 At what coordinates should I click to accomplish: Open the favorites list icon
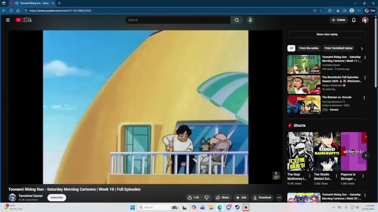345,11
